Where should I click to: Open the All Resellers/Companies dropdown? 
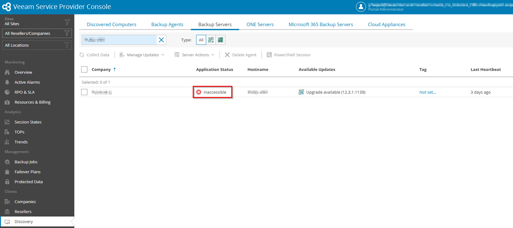37,33
